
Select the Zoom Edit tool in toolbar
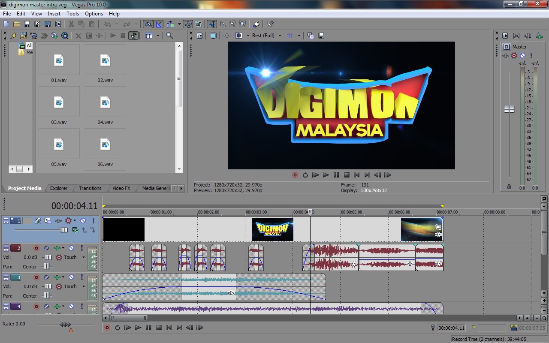pyautogui.click(x=243, y=24)
